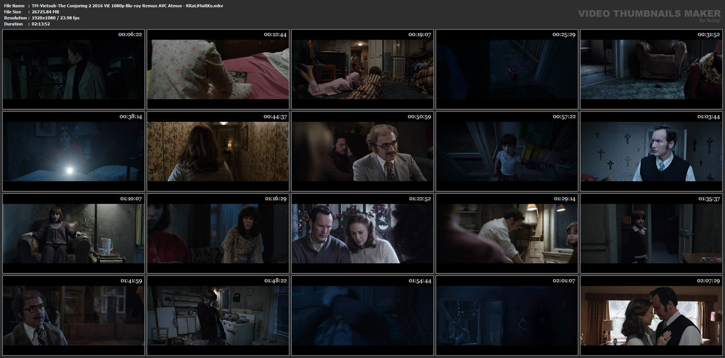Click the Duration label
Image resolution: width=725 pixels, height=358 pixels.
coord(14,24)
